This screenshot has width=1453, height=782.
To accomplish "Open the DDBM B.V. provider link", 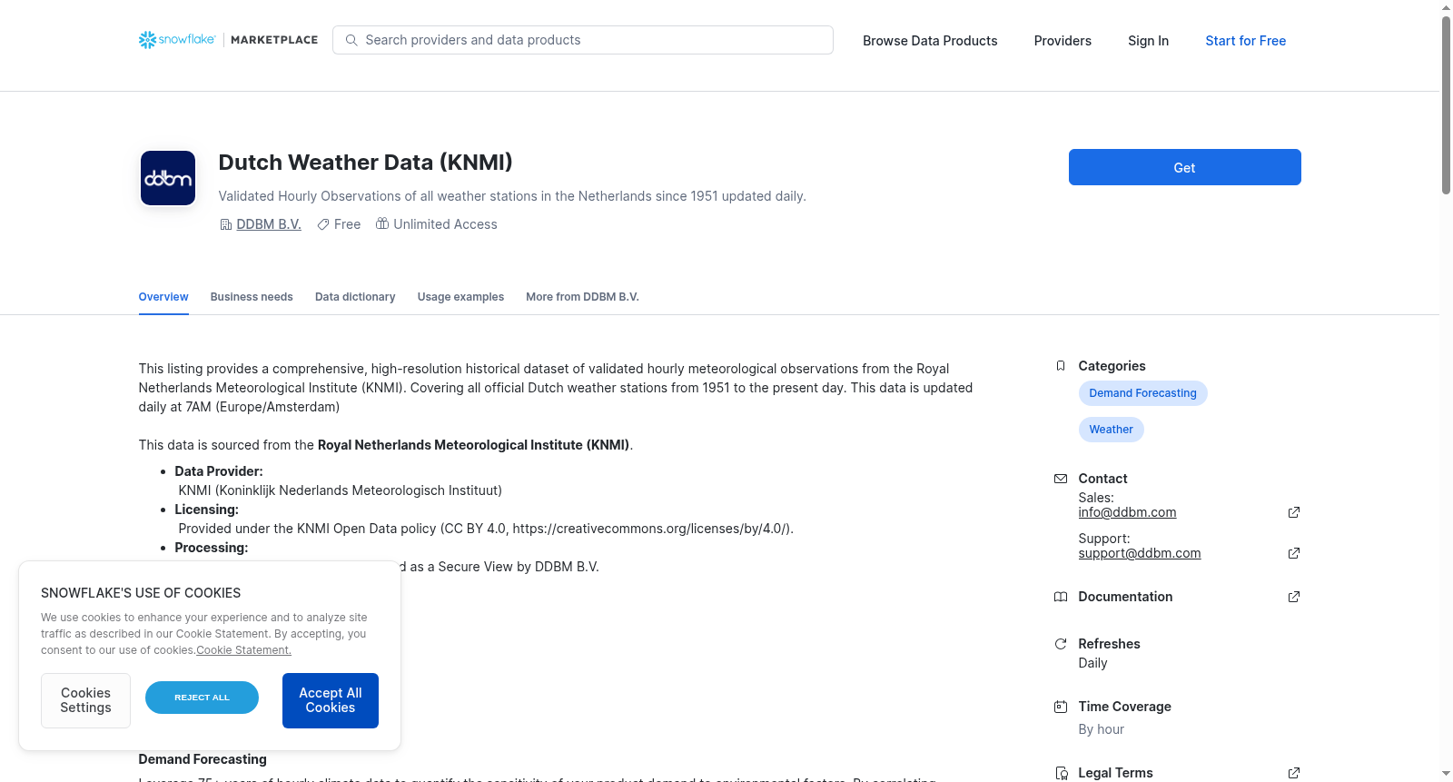I will 269,224.
